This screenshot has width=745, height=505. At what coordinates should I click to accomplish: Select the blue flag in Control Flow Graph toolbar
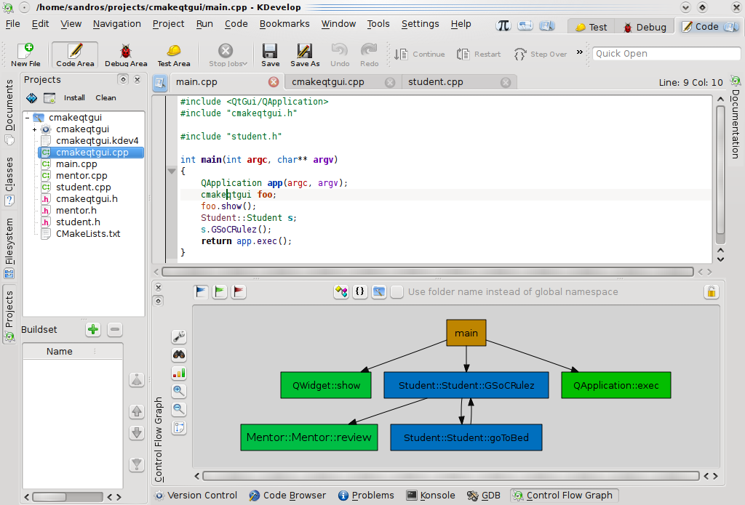click(x=200, y=291)
